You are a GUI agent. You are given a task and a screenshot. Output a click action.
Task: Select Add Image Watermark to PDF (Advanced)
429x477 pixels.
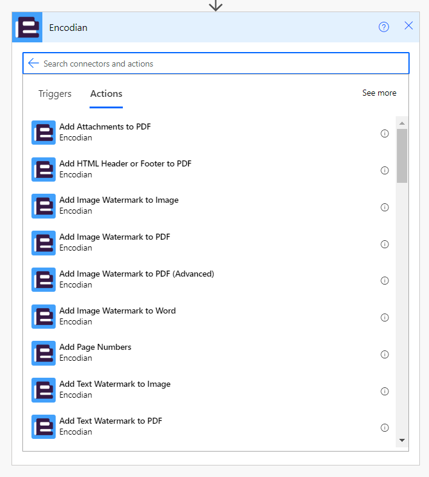[x=136, y=274]
